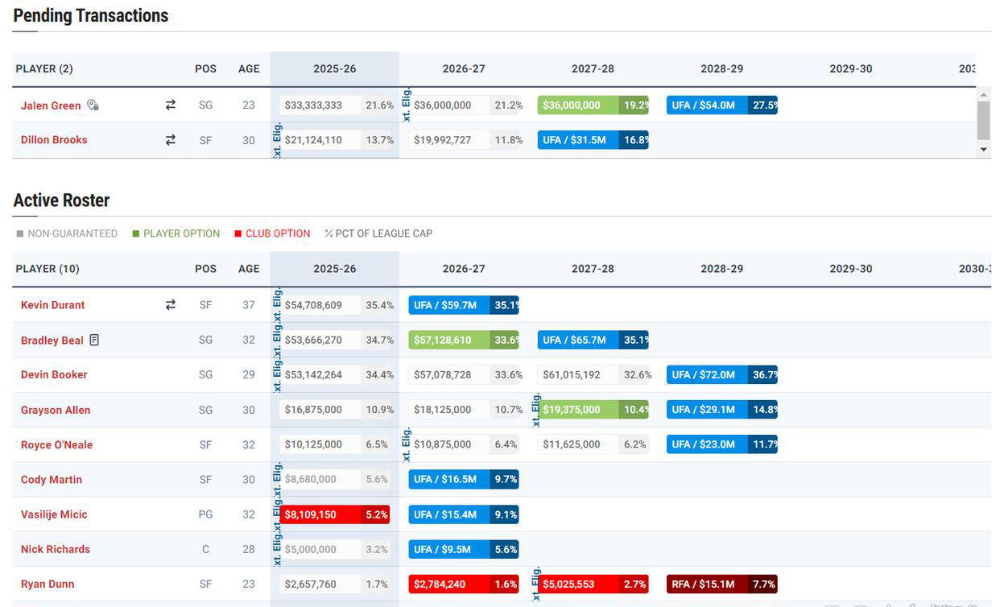
Task: Click 2026-27 header in Pending Transactions
Action: coord(464,69)
